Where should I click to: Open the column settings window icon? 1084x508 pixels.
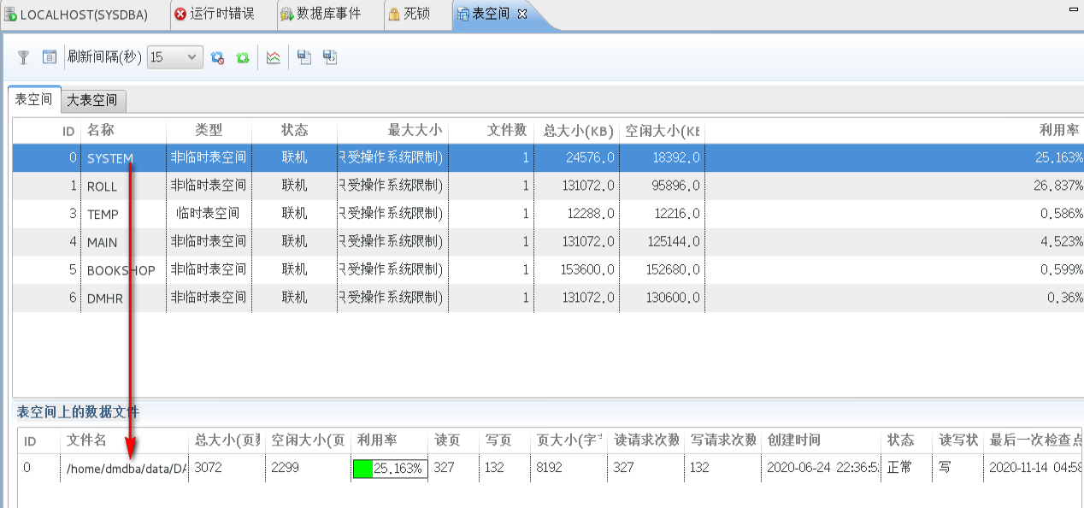coord(50,57)
